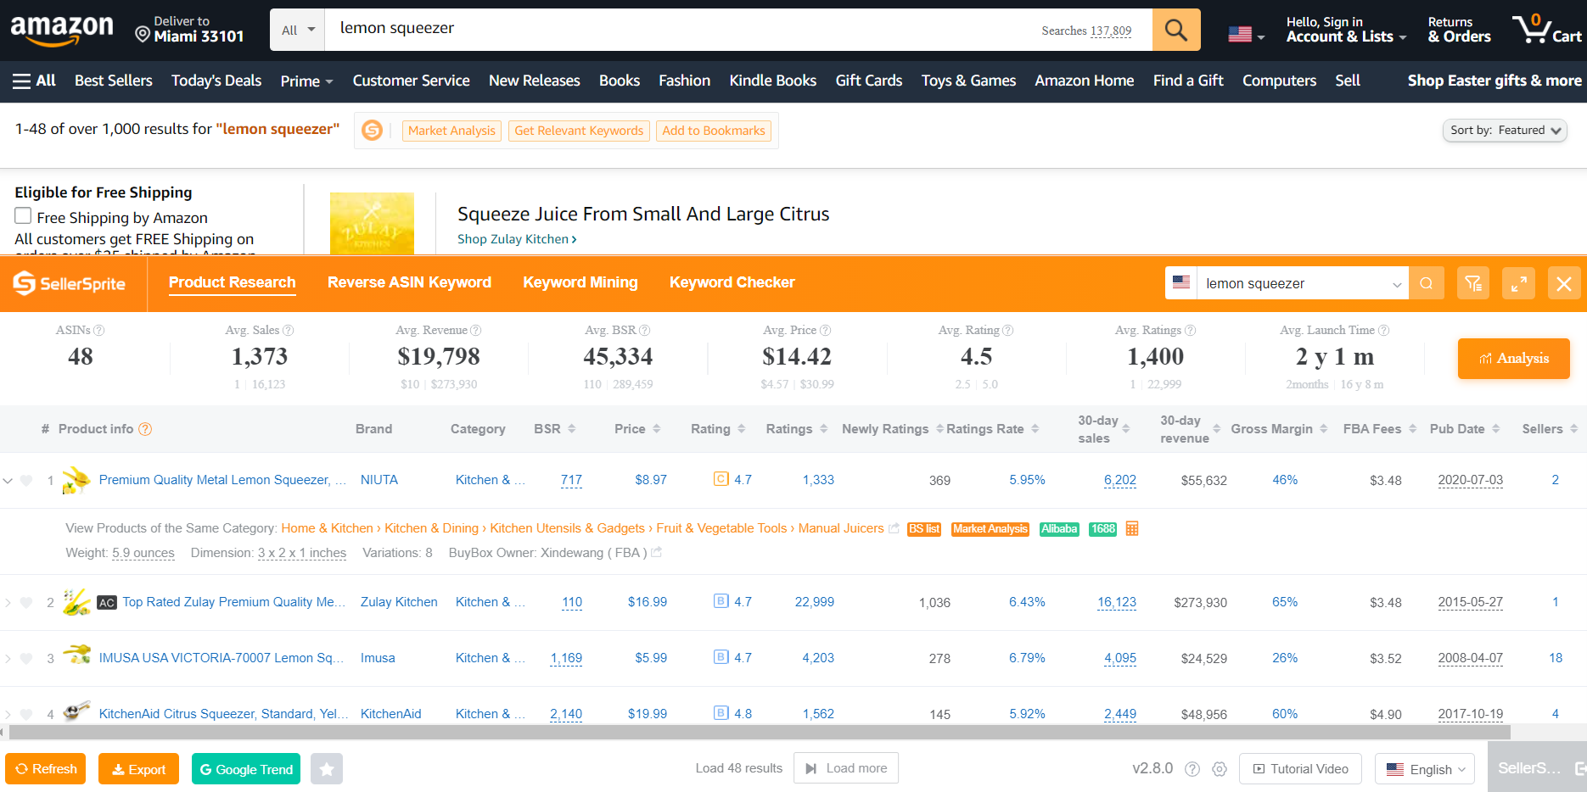Click the Amazon logo
1587x792 pixels.
[62, 30]
